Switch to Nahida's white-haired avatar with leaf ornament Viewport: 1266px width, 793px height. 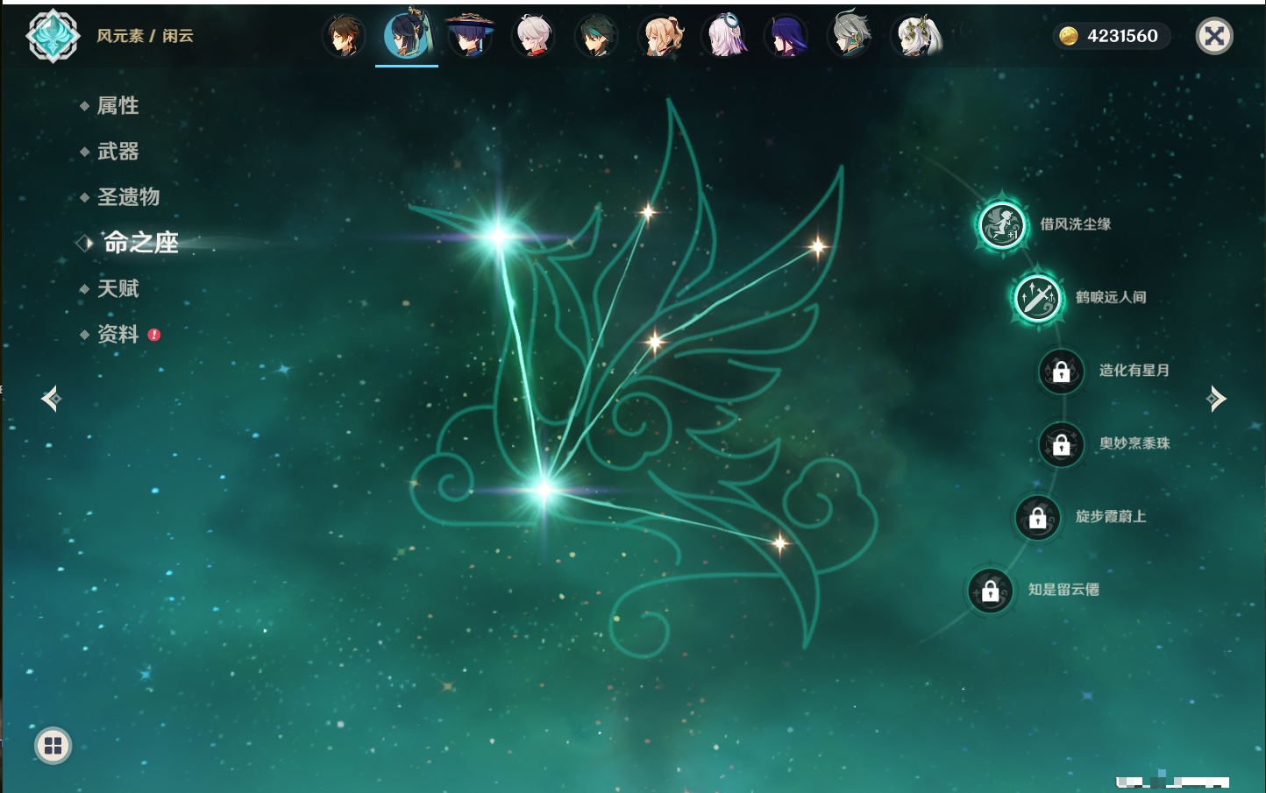(916, 37)
